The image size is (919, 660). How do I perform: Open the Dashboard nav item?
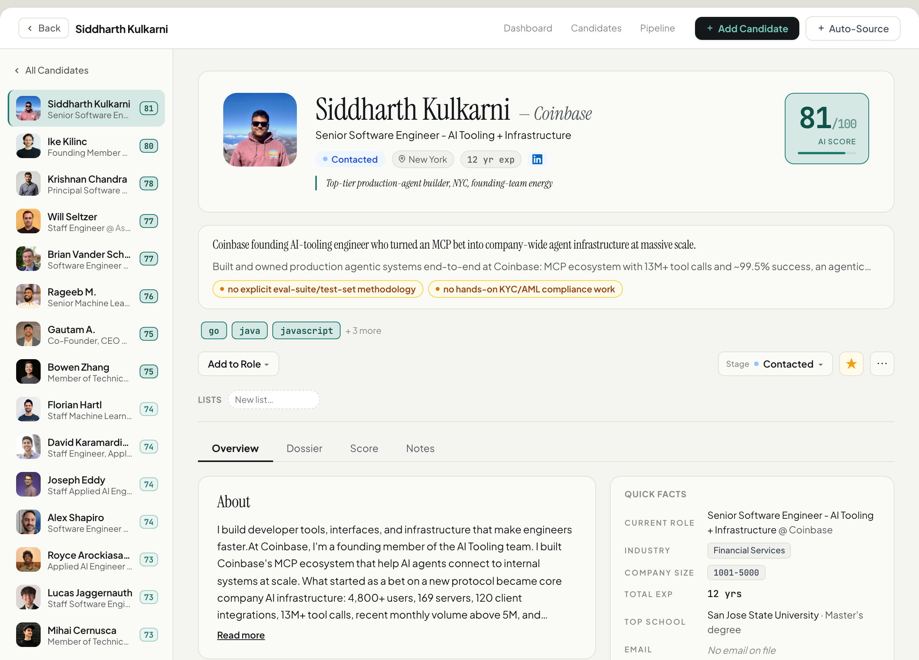point(527,28)
